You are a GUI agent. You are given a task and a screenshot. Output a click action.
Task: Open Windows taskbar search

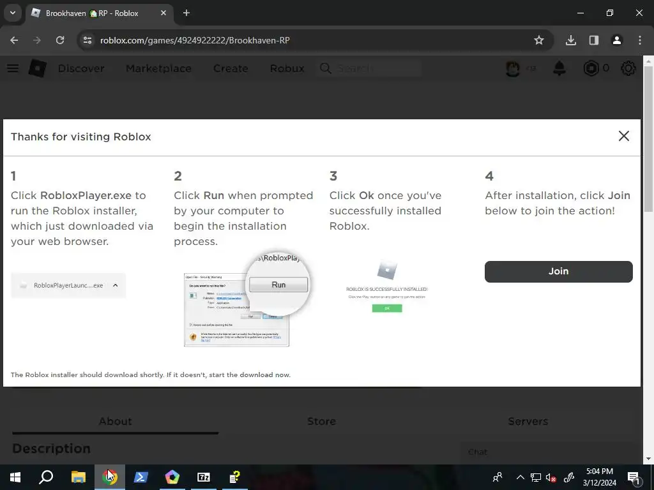[46, 477]
